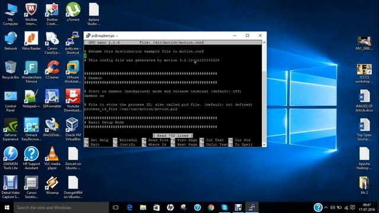Open PA-2 folder on desktop
Image resolution: width=379 pixels, height=213 pixels.
point(364,185)
